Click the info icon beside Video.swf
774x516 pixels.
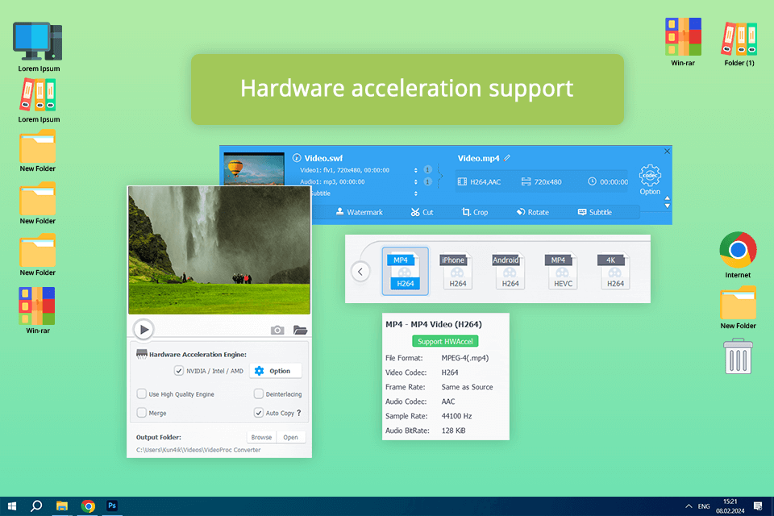(297, 158)
